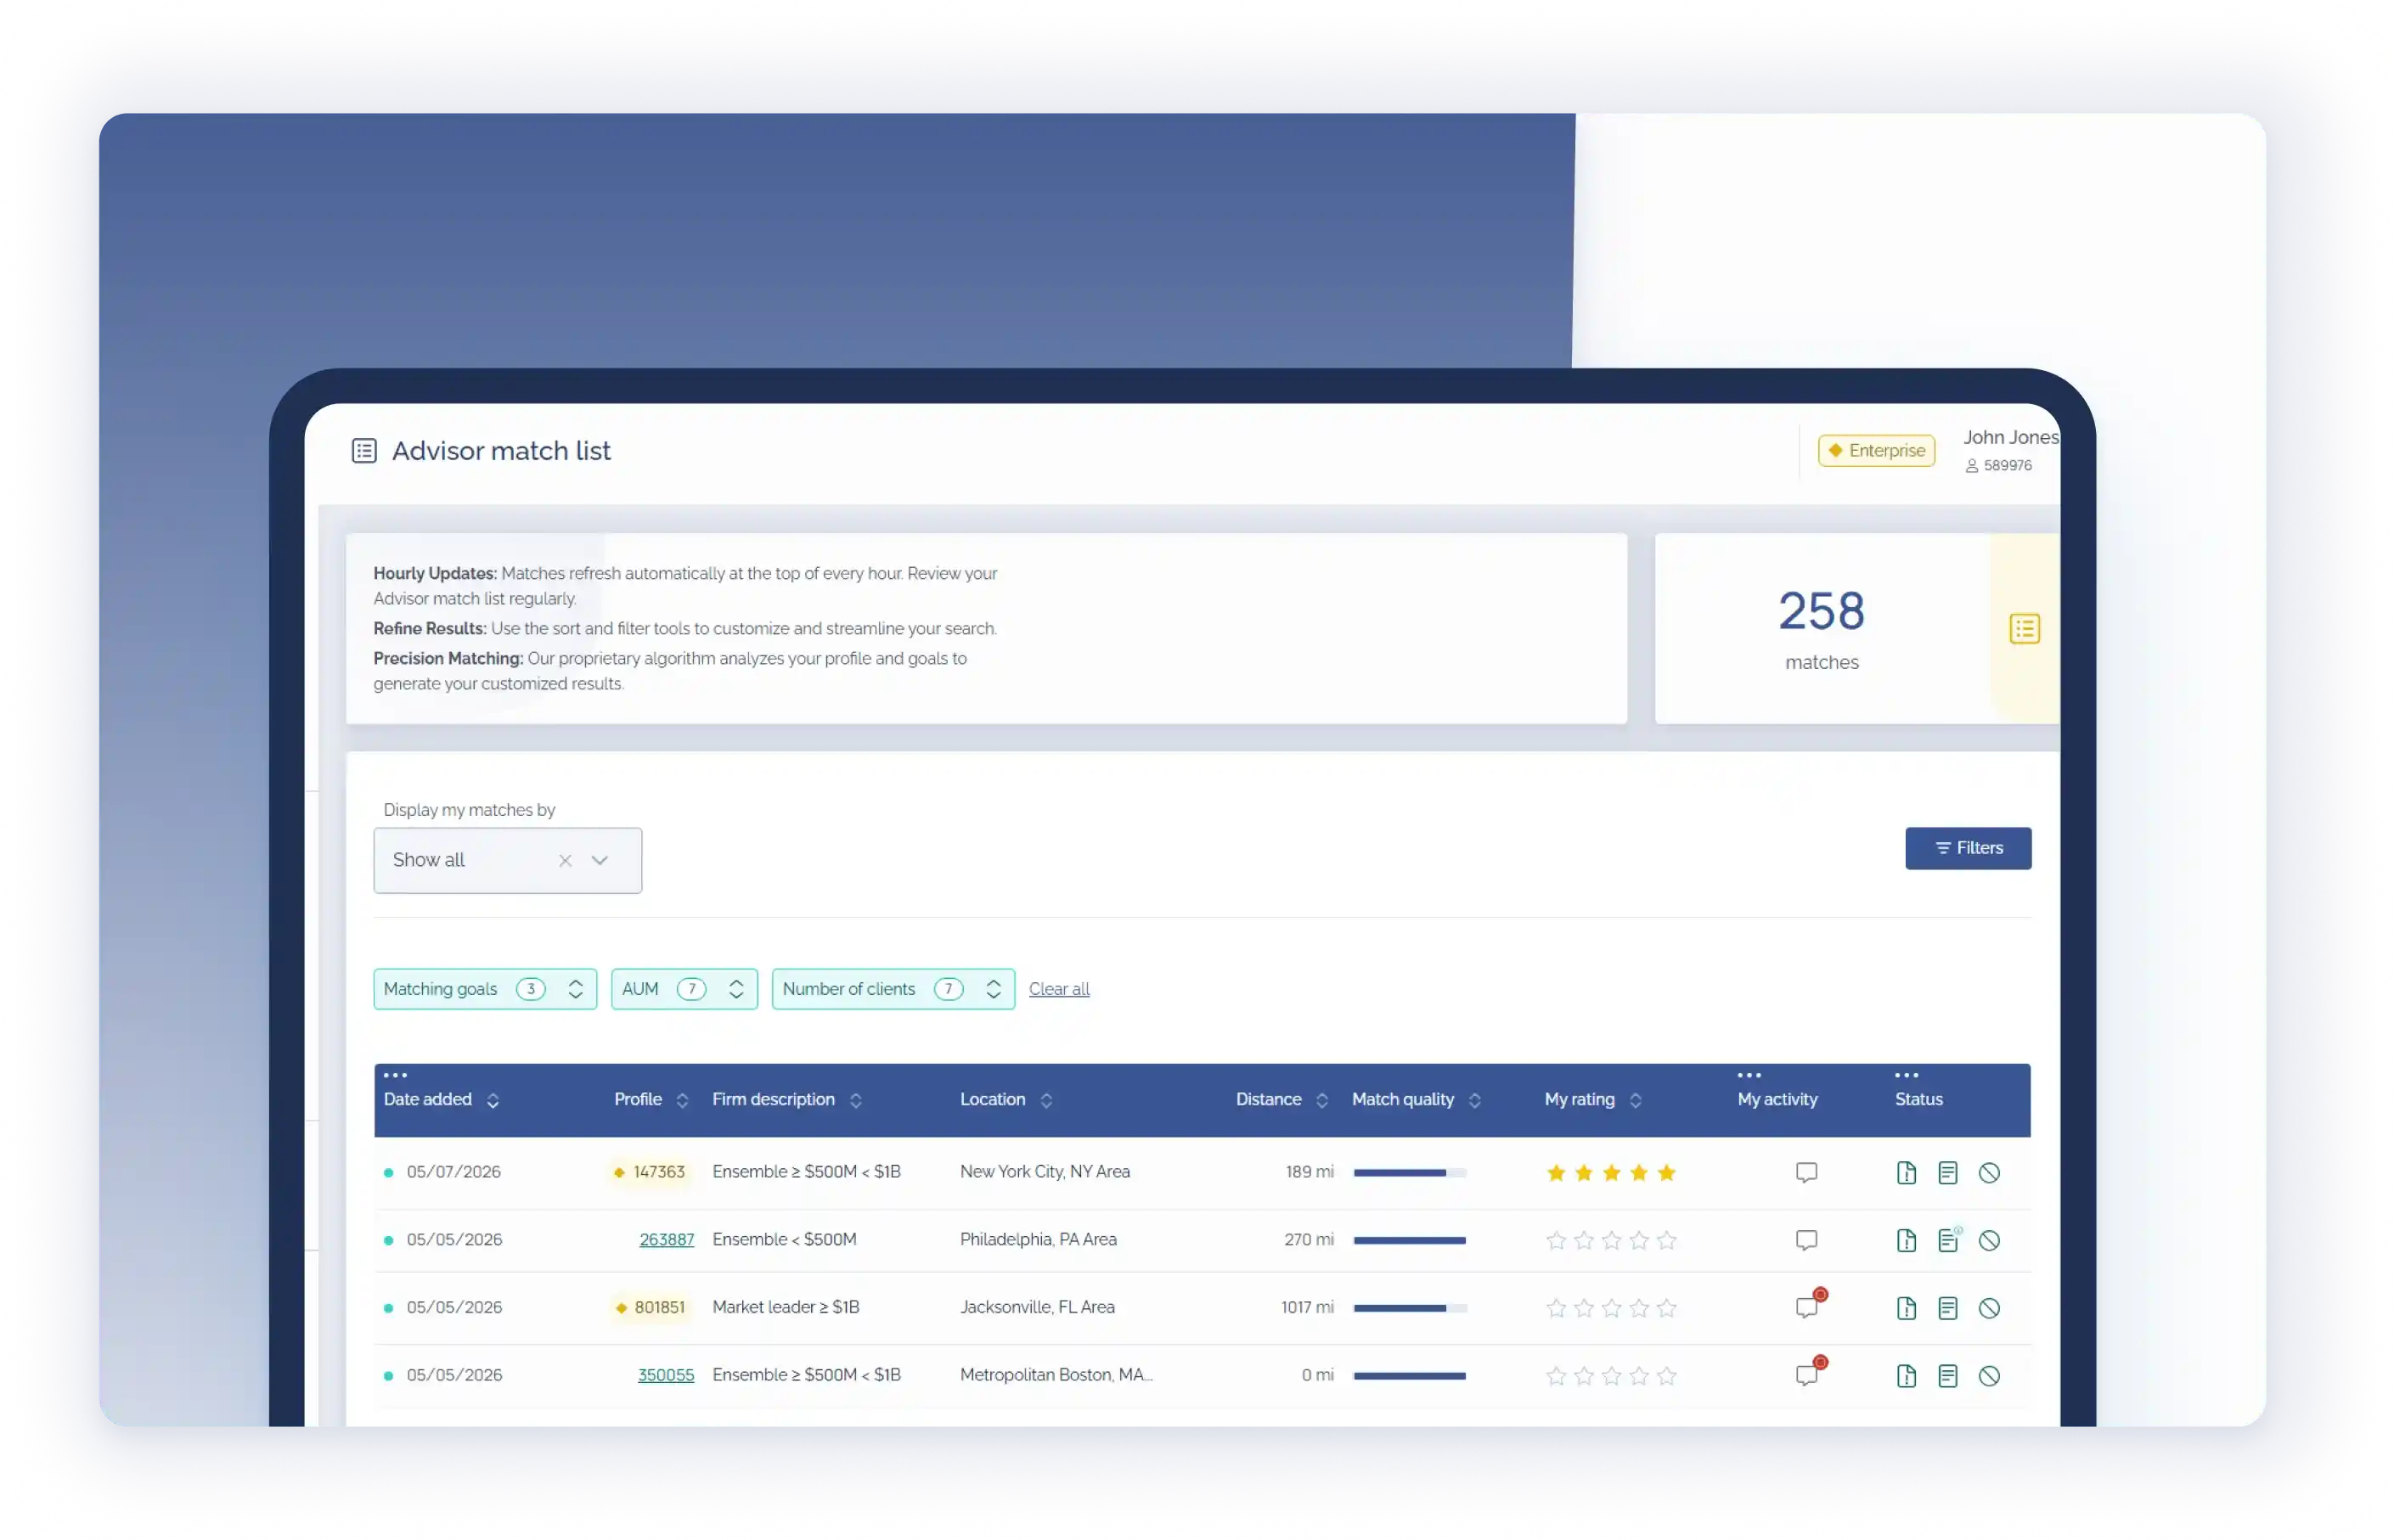Click the Advisor match list header icon

364,451
